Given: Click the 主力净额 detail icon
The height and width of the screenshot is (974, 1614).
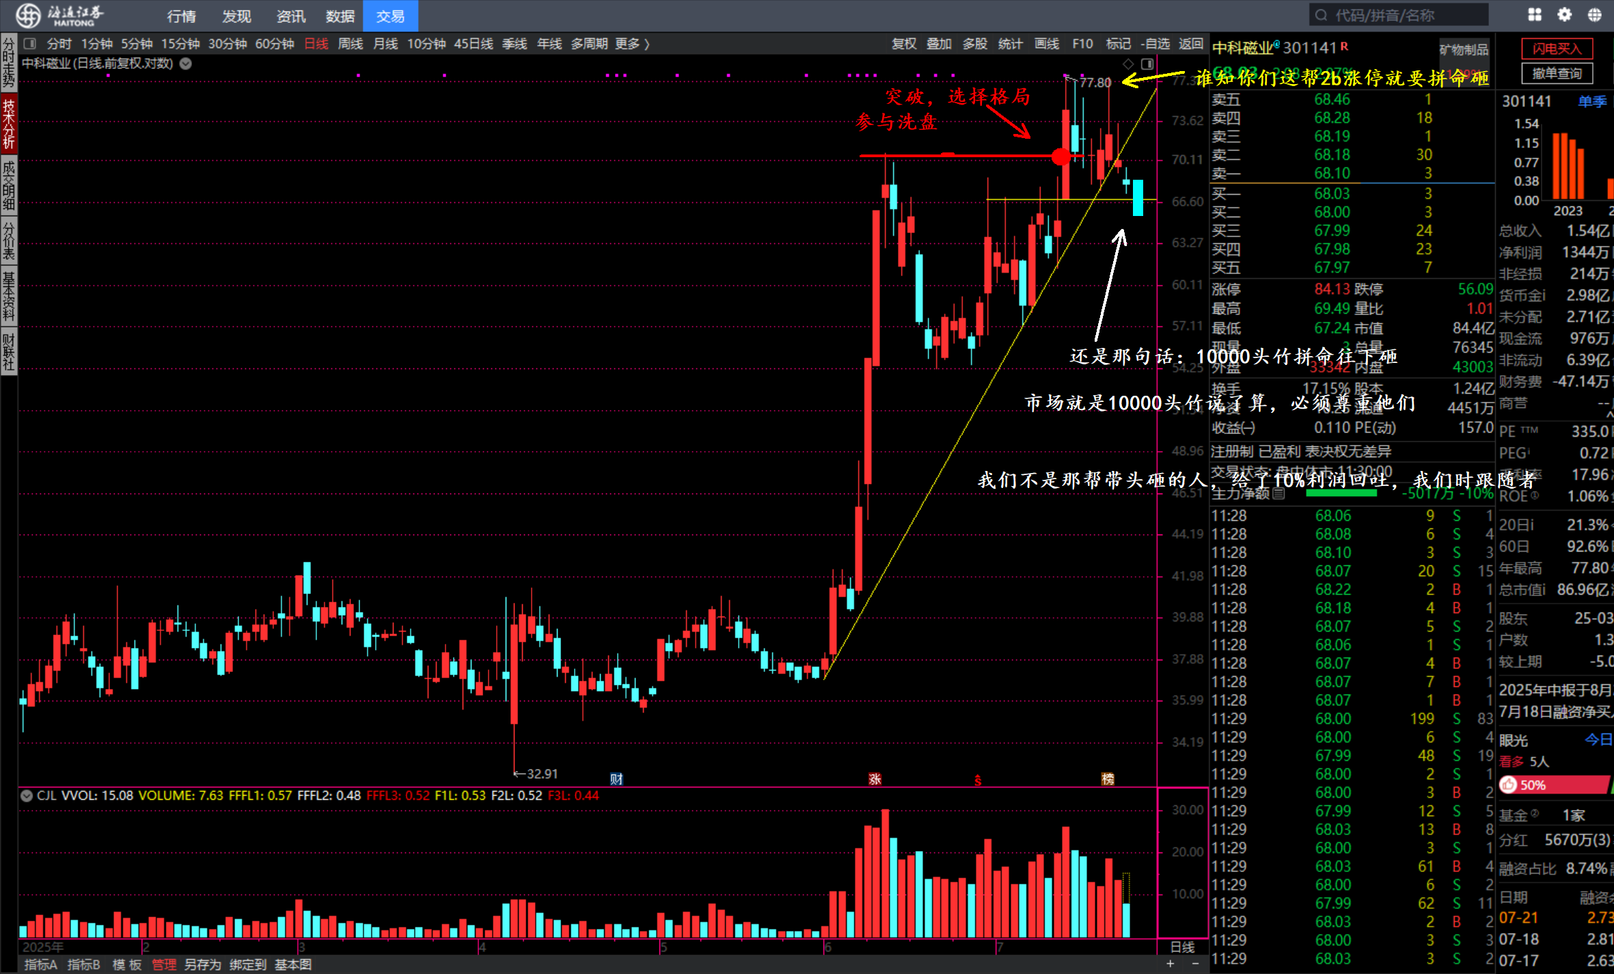Looking at the screenshot, I should pos(1278,493).
